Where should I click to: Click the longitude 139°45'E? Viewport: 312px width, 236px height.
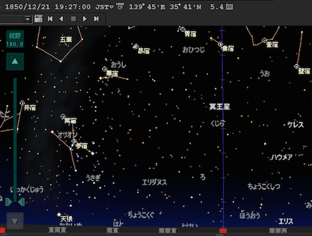147,7
